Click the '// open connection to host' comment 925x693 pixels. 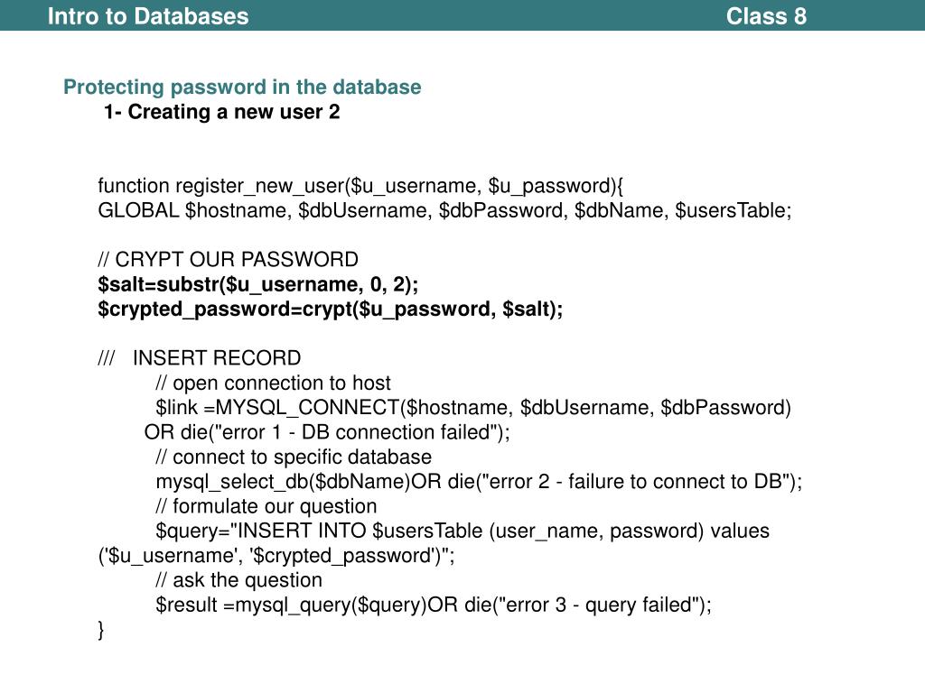click(x=273, y=383)
